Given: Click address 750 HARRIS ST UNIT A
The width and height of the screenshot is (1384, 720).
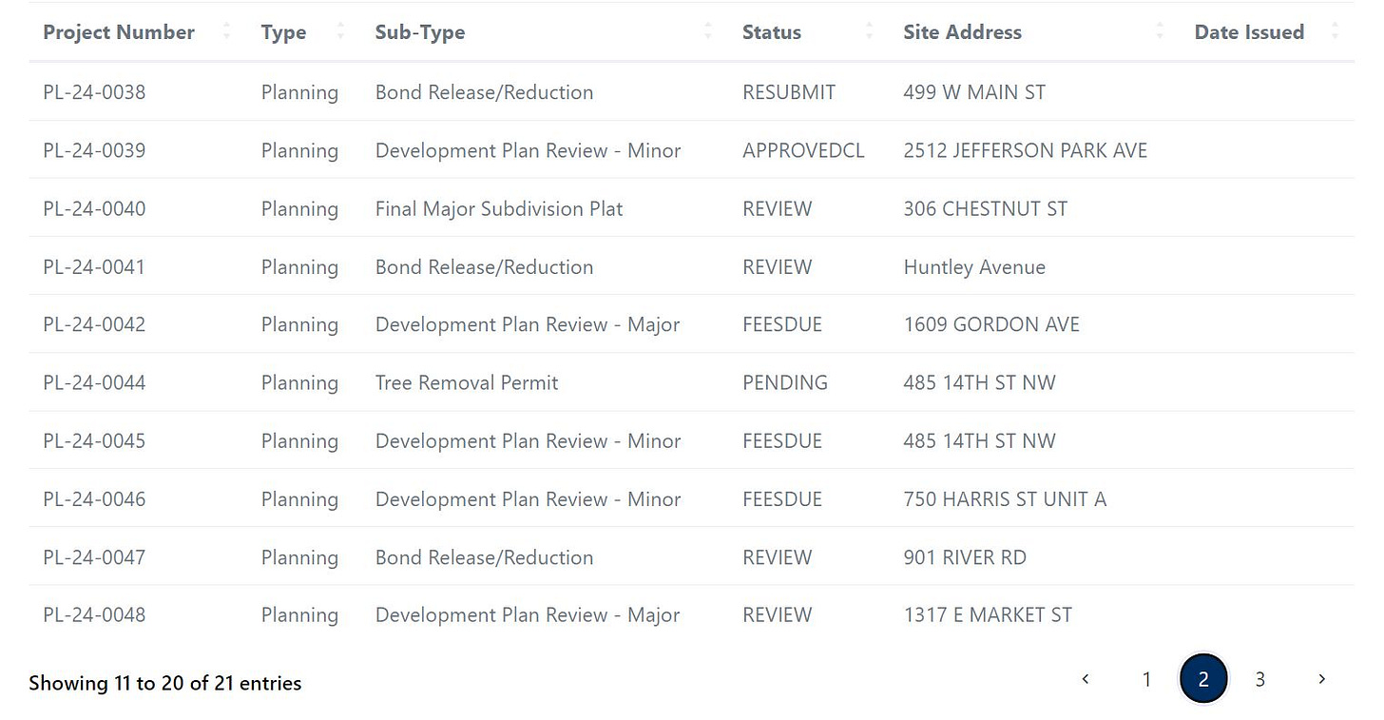Looking at the screenshot, I should pos(1005,498).
